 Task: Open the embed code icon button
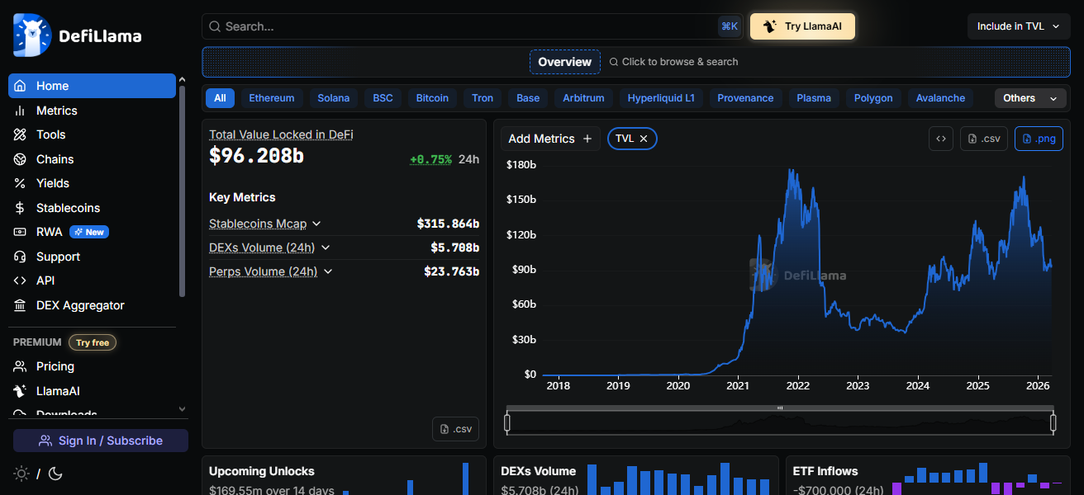point(940,139)
